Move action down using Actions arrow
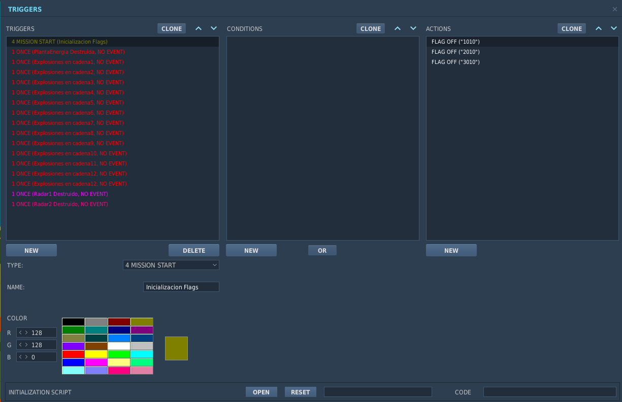 coord(614,28)
